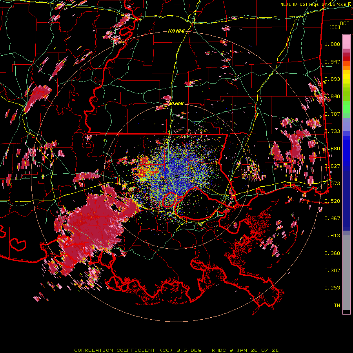Click the [CC] legend heading
Image resolution: width=353 pixels, height=353 pixels.
(x=335, y=27)
